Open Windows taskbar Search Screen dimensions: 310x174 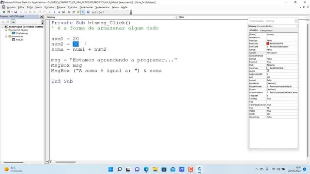tap(120, 169)
